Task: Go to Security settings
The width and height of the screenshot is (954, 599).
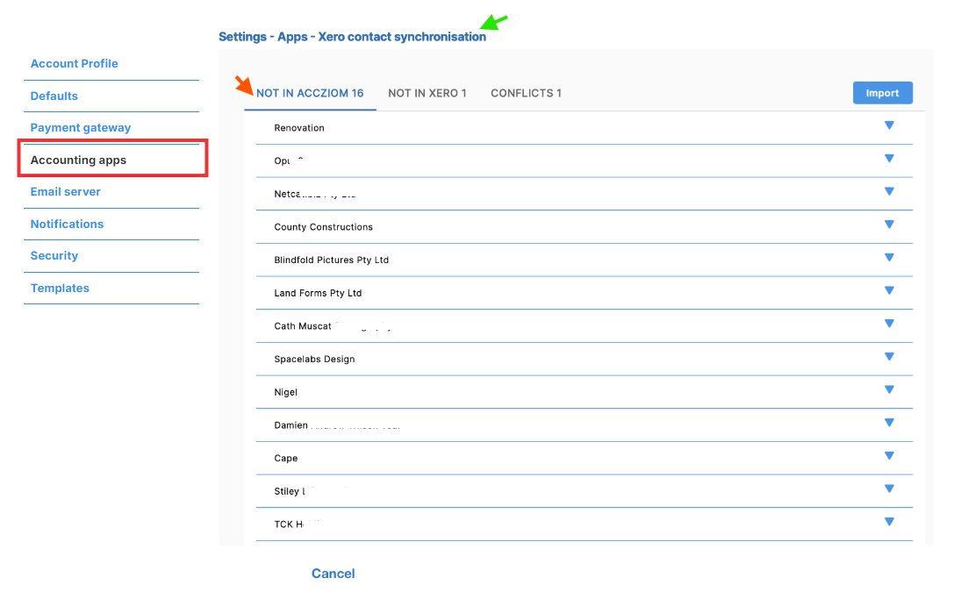Action: tap(54, 255)
